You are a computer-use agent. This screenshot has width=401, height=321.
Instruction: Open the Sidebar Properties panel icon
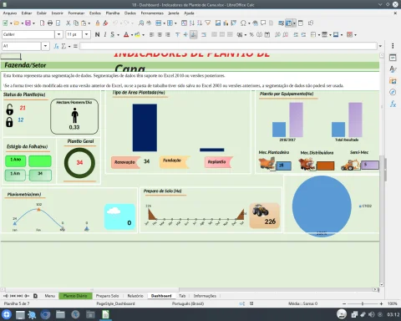[393, 58]
